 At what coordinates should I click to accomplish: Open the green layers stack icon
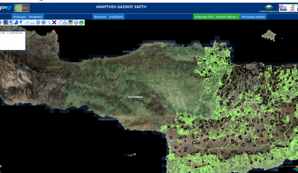click(81, 22)
